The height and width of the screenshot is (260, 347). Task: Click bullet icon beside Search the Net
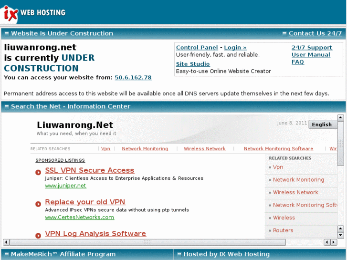(x=7, y=107)
